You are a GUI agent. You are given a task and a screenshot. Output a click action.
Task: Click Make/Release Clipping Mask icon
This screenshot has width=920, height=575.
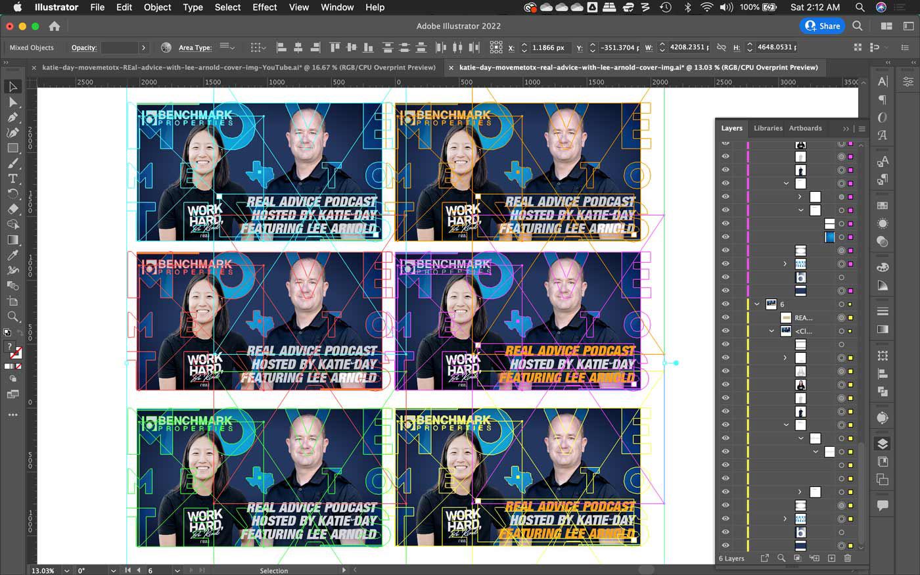click(798, 558)
